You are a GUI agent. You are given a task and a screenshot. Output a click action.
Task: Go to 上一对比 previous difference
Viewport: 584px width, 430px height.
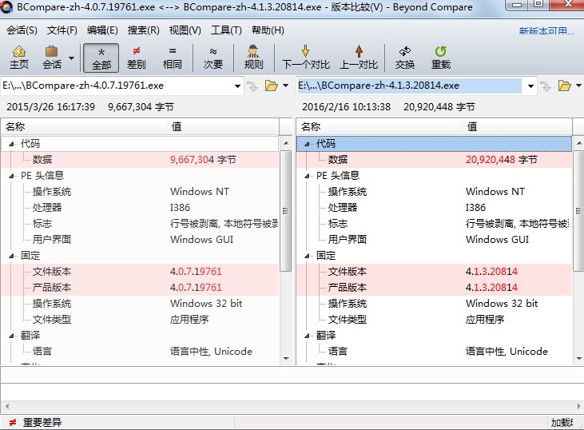[x=359, y=58]
